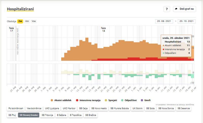Click the question mark help button
The width and height of the screenshot is (203, 123).
166,9
